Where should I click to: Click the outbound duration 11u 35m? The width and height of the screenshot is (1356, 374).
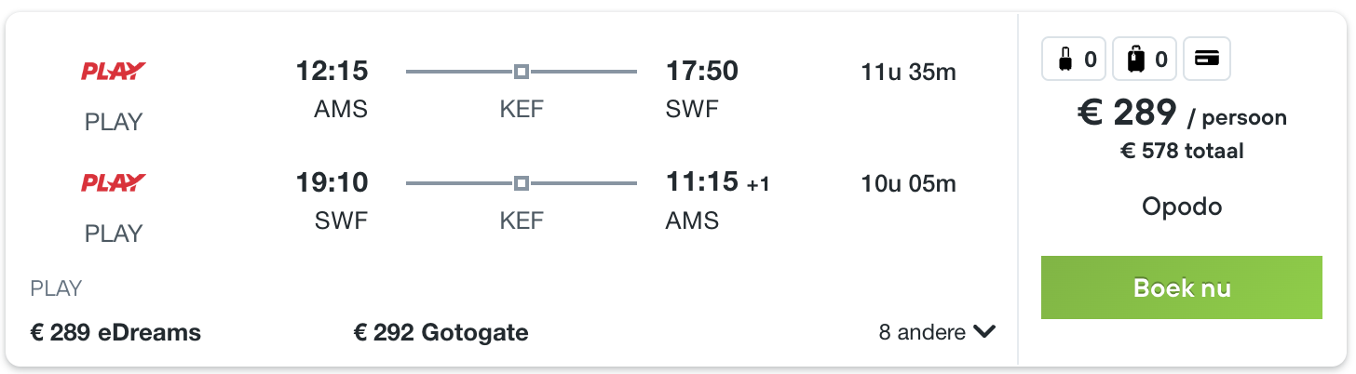[x=909, y=72]
